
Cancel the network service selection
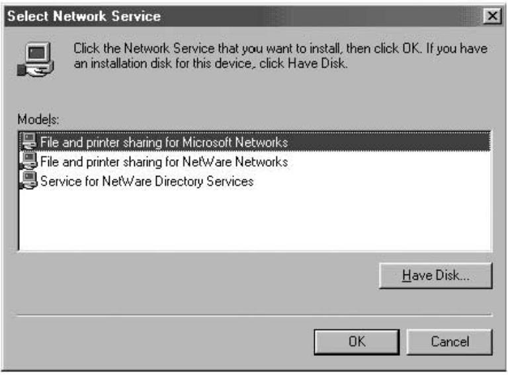450,342
